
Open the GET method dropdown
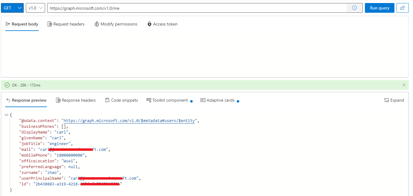[x=12, y=8]
